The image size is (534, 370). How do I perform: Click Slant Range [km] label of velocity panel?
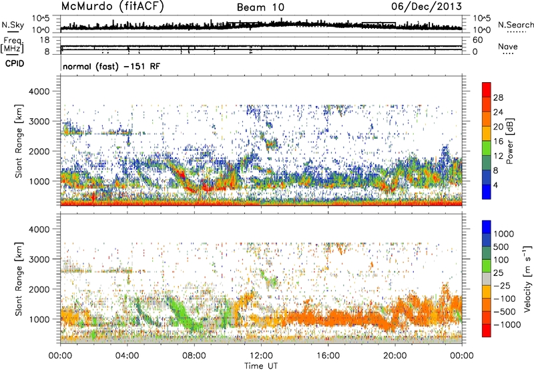(19, 279)
